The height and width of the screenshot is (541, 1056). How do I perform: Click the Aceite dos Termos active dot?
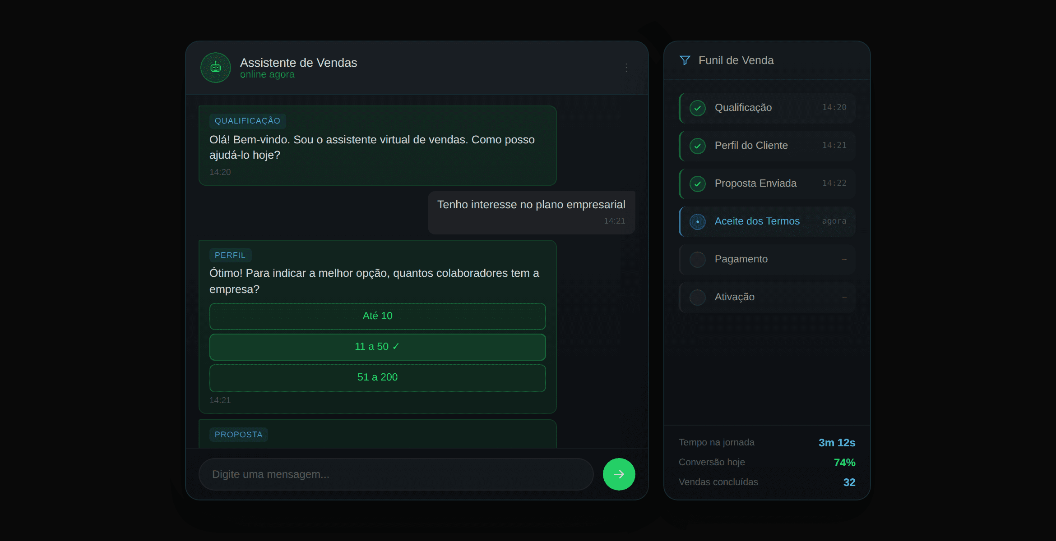pyautogui.click(x=698, y=222)
